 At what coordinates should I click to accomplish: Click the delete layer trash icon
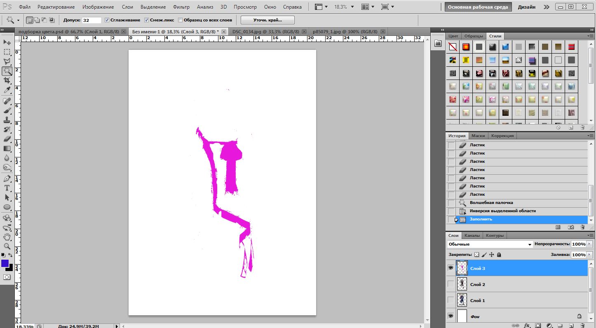click(582, 326)
